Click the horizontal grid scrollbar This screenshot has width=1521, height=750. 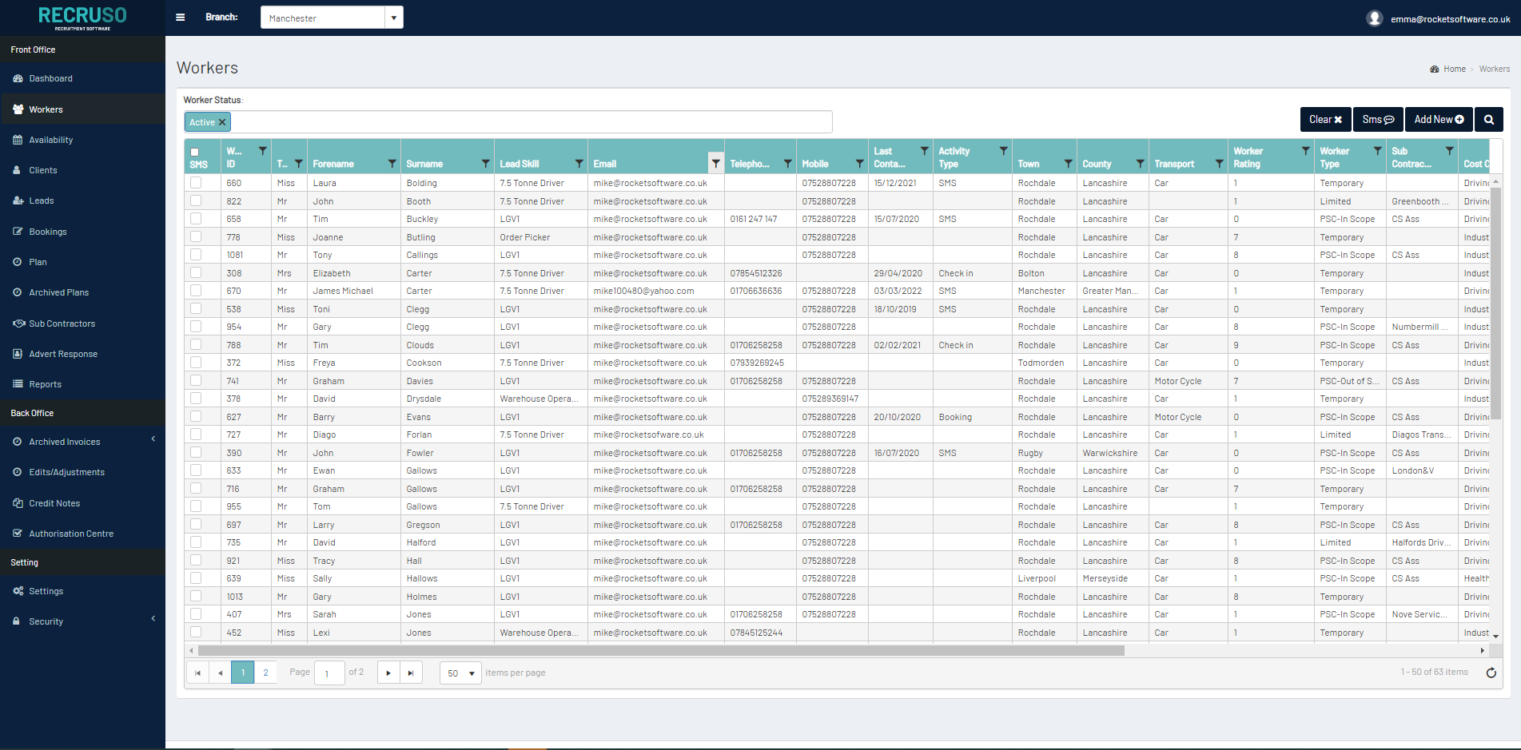(661, 651)
